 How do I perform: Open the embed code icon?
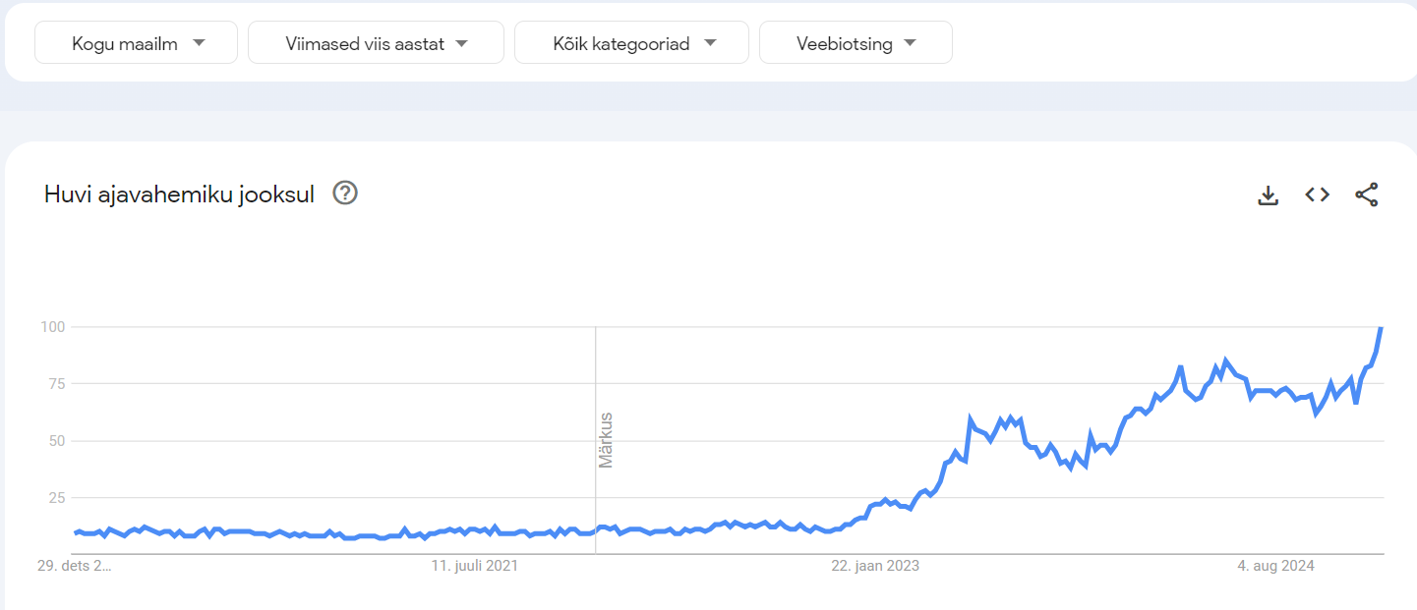click(1318, 194)
